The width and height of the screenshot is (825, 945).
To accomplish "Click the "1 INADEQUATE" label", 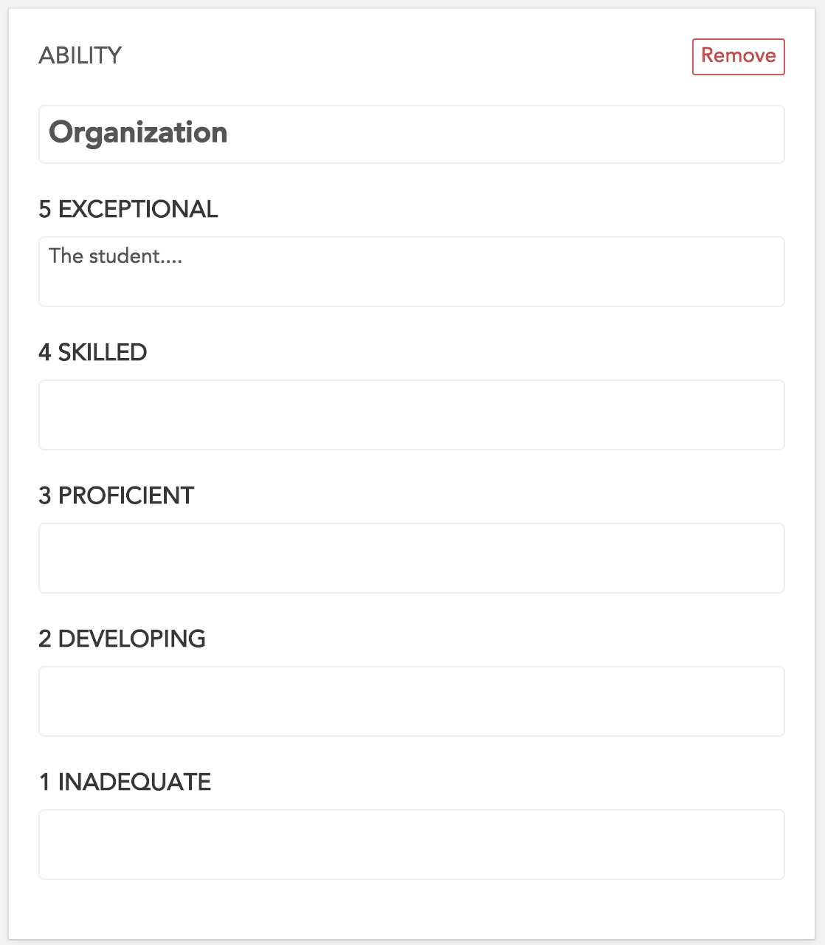I will pyautogui.click(x=125, y=782).
